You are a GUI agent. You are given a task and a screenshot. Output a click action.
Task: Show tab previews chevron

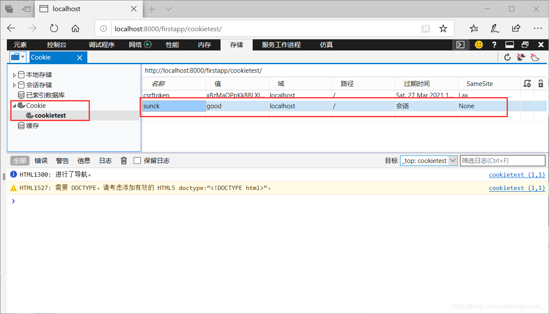[168, 9]
